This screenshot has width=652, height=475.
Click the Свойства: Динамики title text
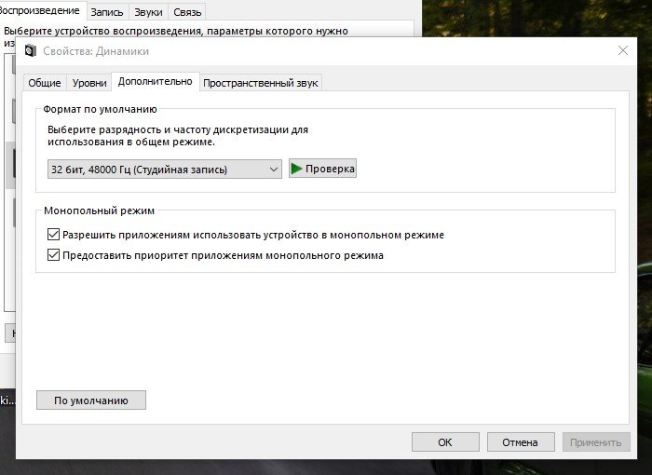(x=96, y=51)
